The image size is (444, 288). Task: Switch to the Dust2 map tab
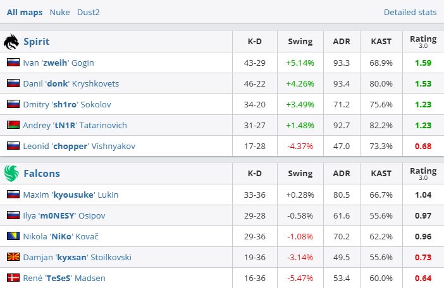(x=89, y=12)
